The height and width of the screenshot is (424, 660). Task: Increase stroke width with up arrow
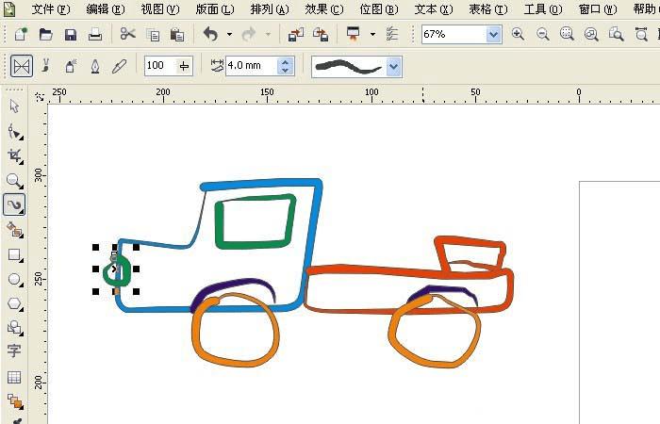(286, 62)
